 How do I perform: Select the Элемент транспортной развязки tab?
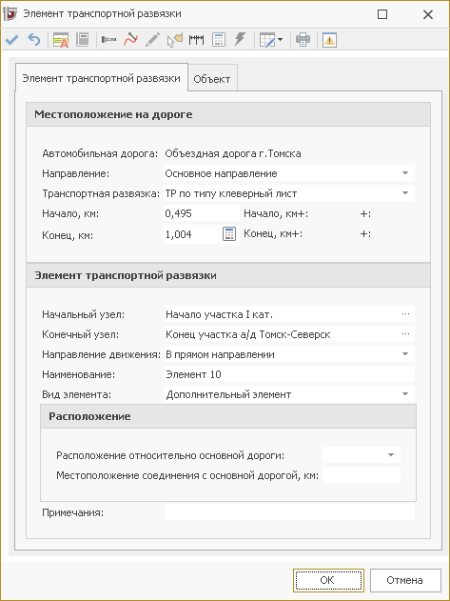click(x=102, y=78)
